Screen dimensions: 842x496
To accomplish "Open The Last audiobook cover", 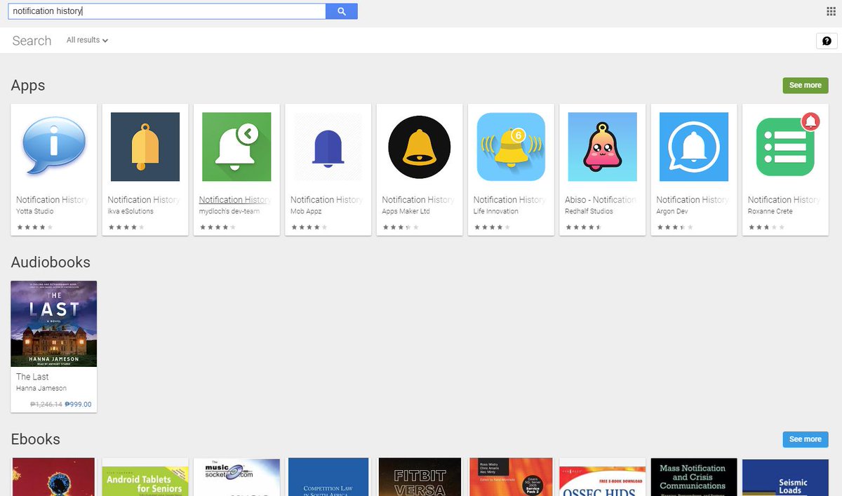I will (54, 323).
